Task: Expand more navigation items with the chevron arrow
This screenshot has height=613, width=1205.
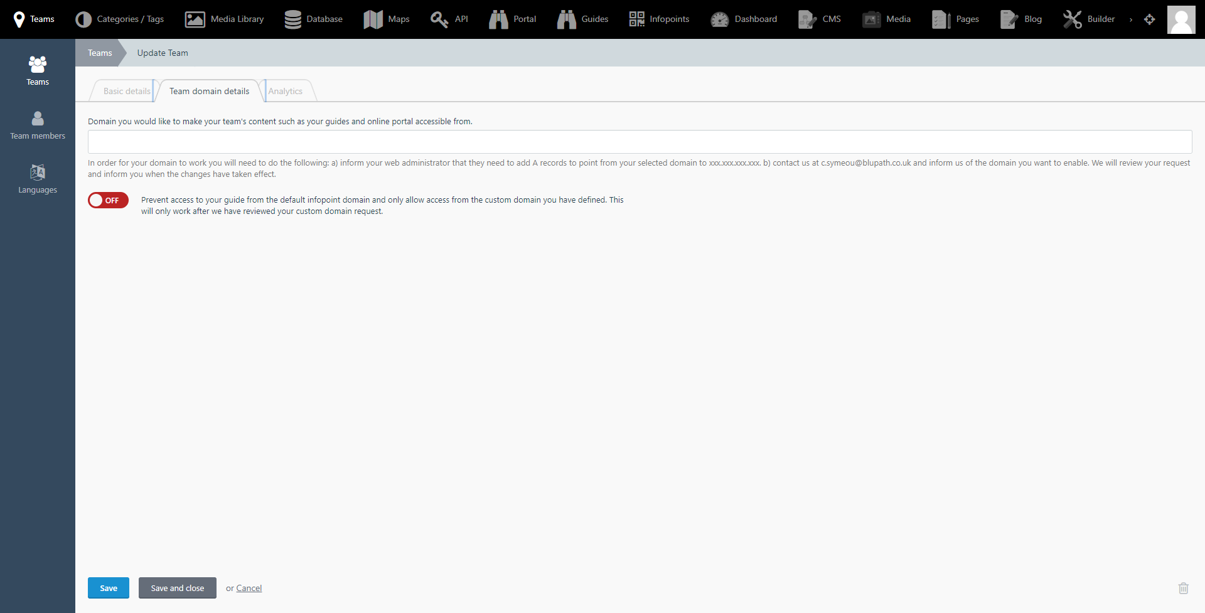Action: tap(1131, 19)
